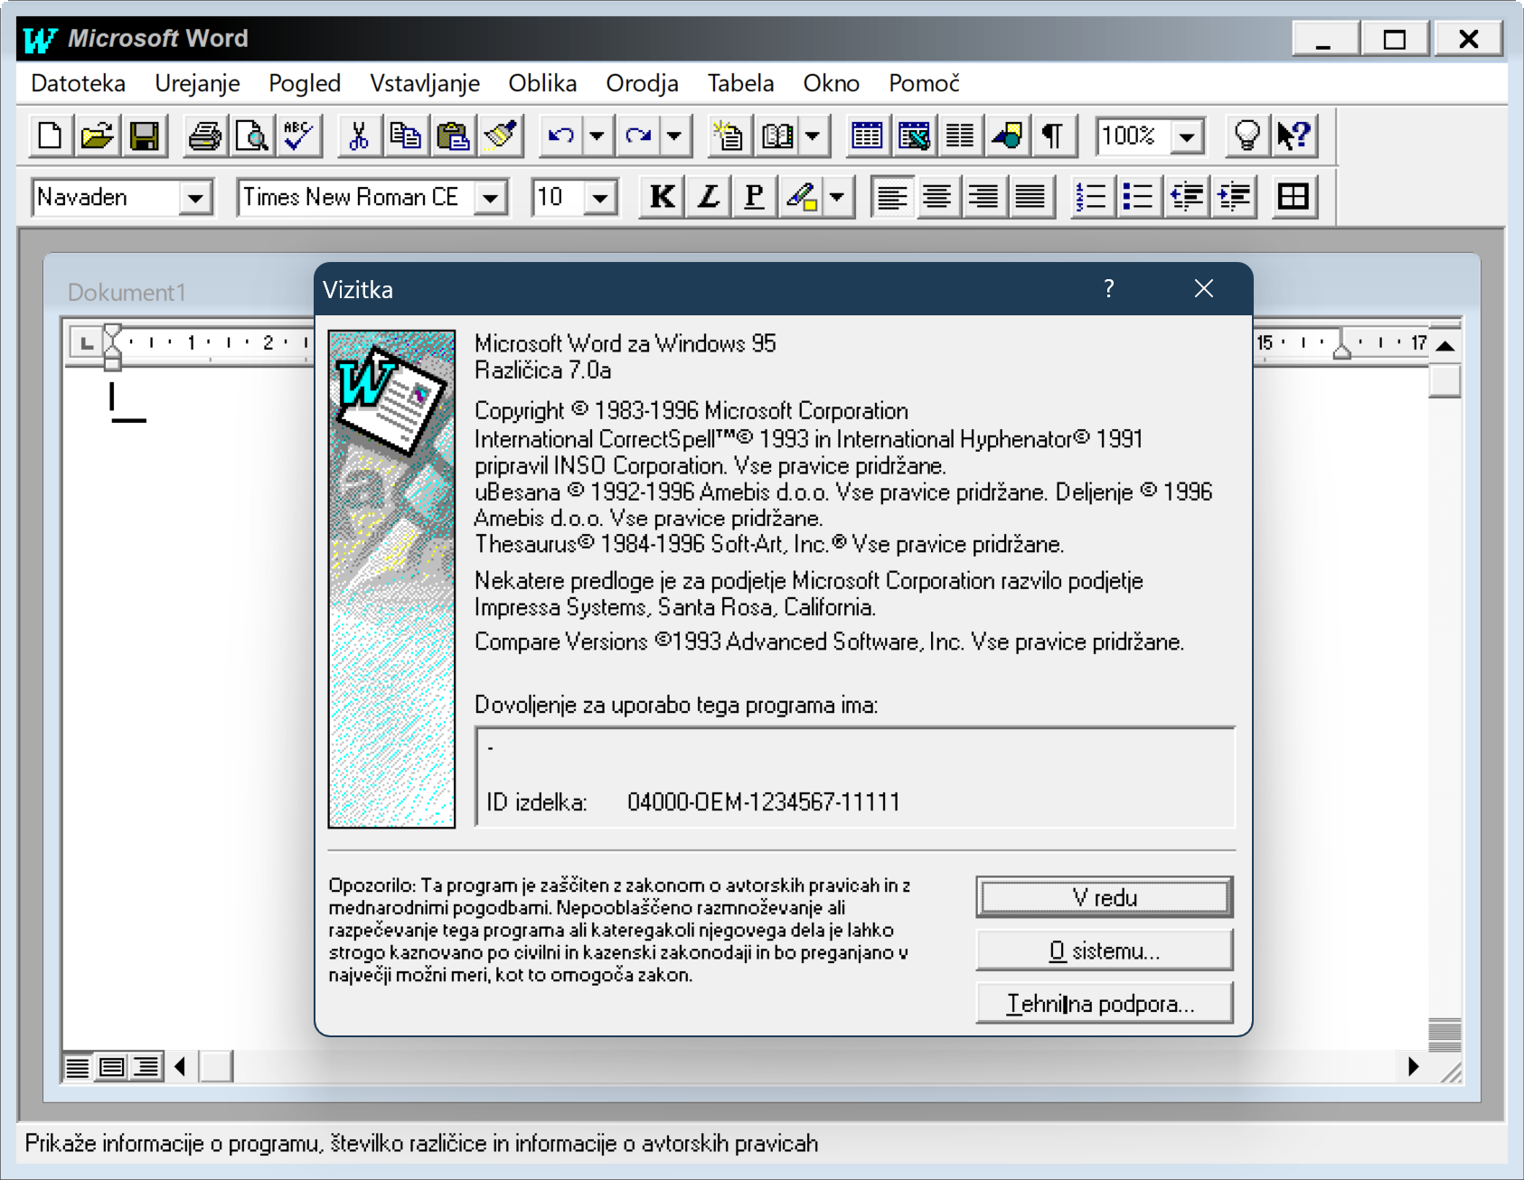Viewport: 1524px width, 1180px height.
Task: Open the redo history arrow
Action: coord(674,136)
